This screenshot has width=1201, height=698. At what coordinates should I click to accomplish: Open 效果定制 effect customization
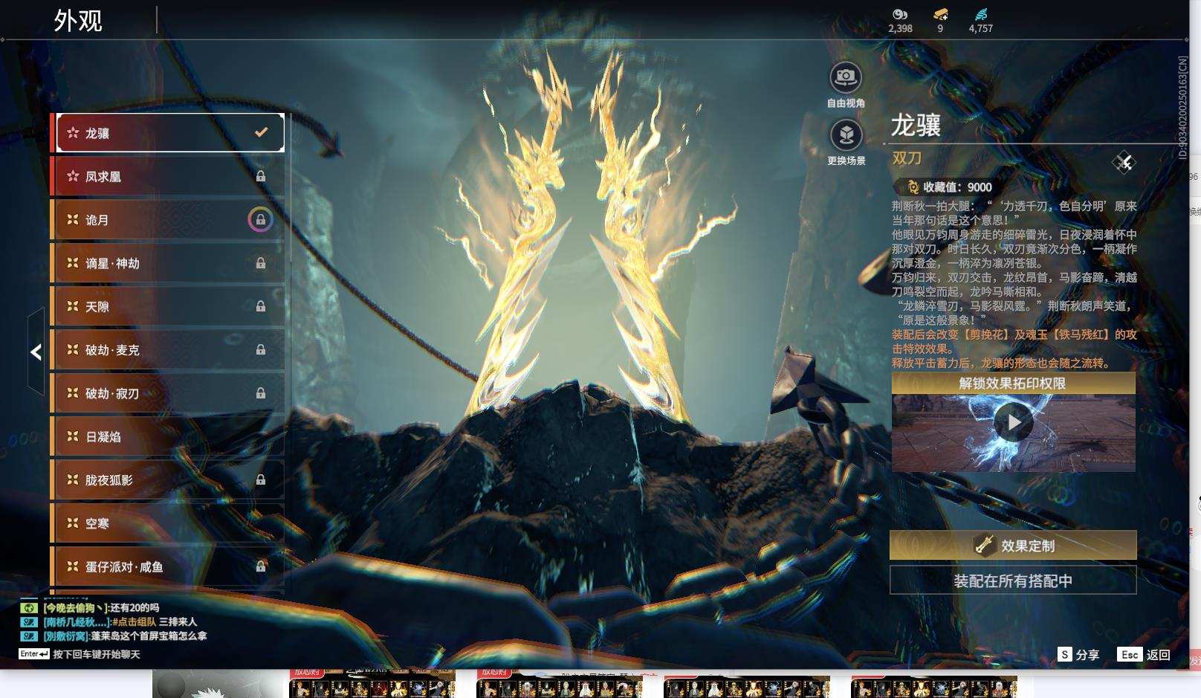point(1013,546)
